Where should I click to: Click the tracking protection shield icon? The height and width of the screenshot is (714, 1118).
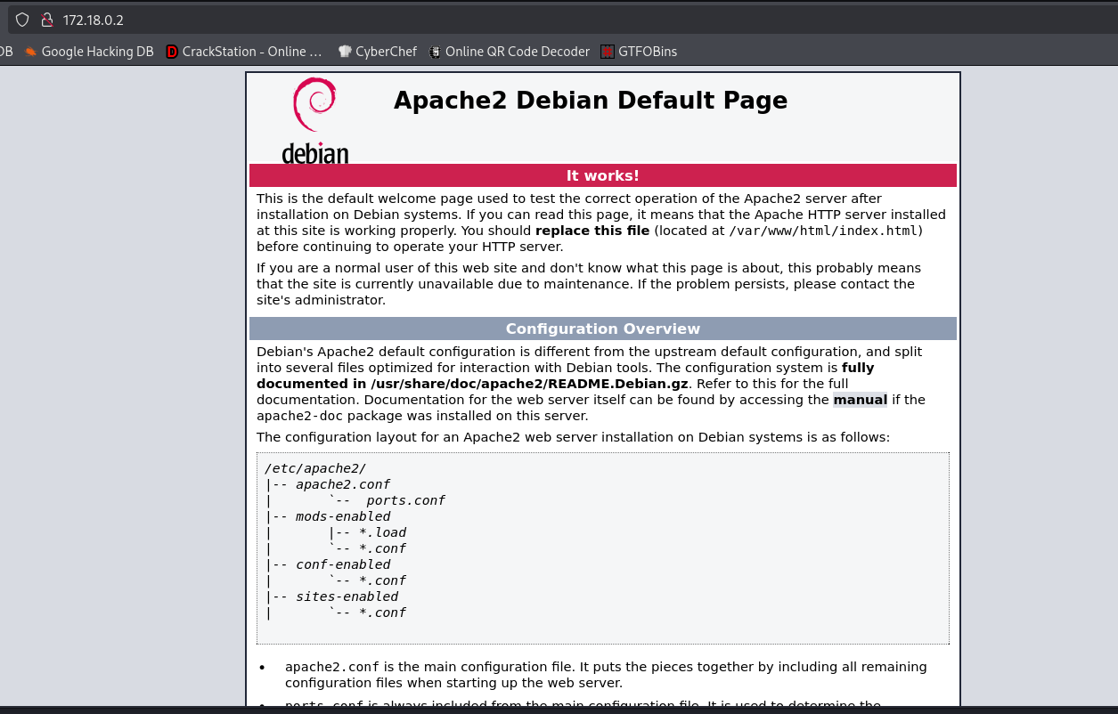click(x=22, y=20)
